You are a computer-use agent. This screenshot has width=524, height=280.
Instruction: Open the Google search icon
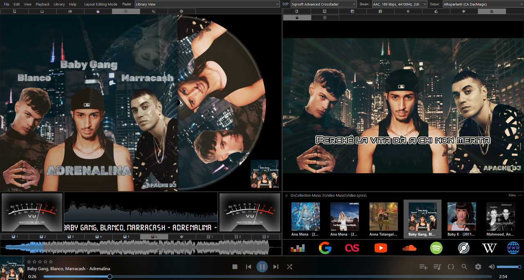tap(325, 248)
